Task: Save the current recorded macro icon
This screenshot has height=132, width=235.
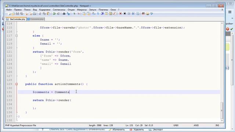Action: (138, 14)
